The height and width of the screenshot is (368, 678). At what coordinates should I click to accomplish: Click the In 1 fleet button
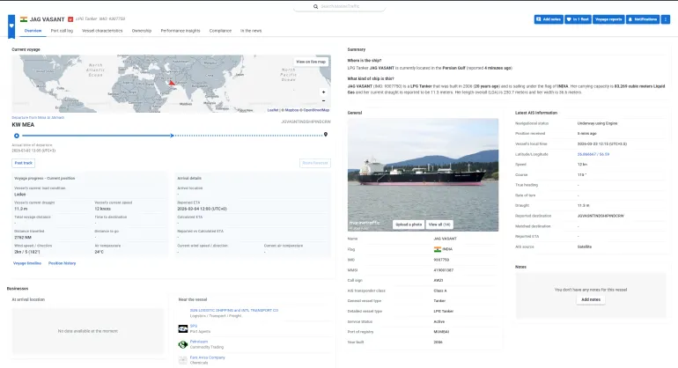[578, 18]
